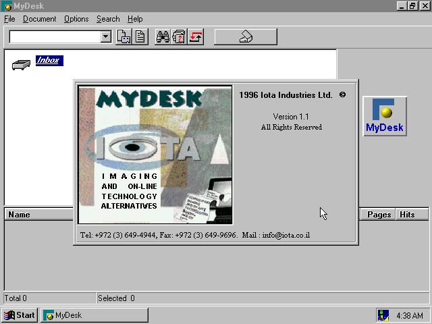This screenshot has width=432, height=324.
Task: Click the 4:38 AM clock
Action: click(x=410, y=315)
